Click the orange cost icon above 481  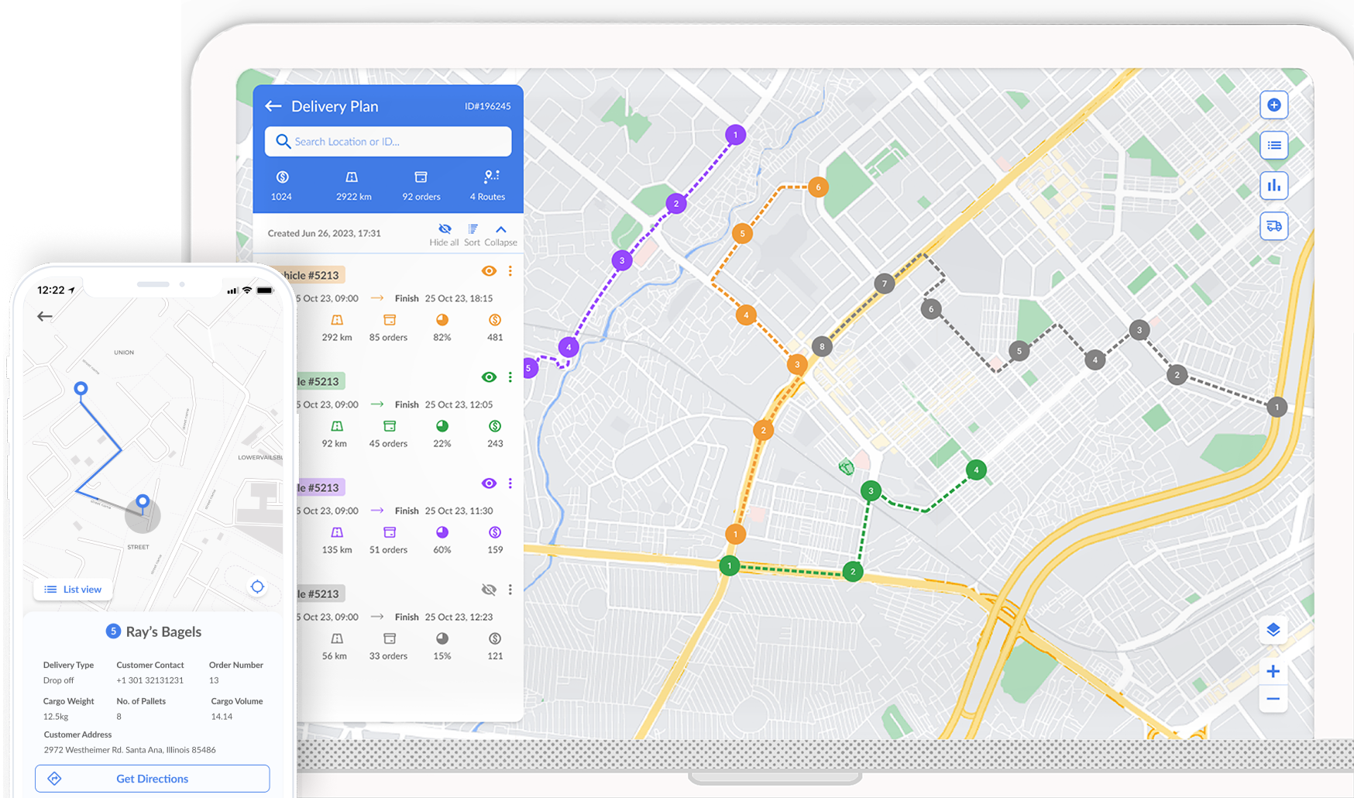click(x=495, y=320)
